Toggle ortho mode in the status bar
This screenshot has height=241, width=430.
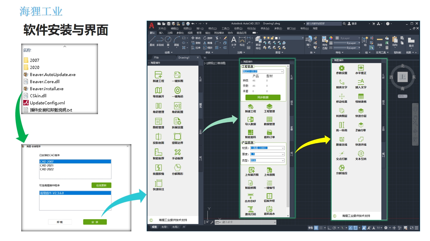[329, 228]
